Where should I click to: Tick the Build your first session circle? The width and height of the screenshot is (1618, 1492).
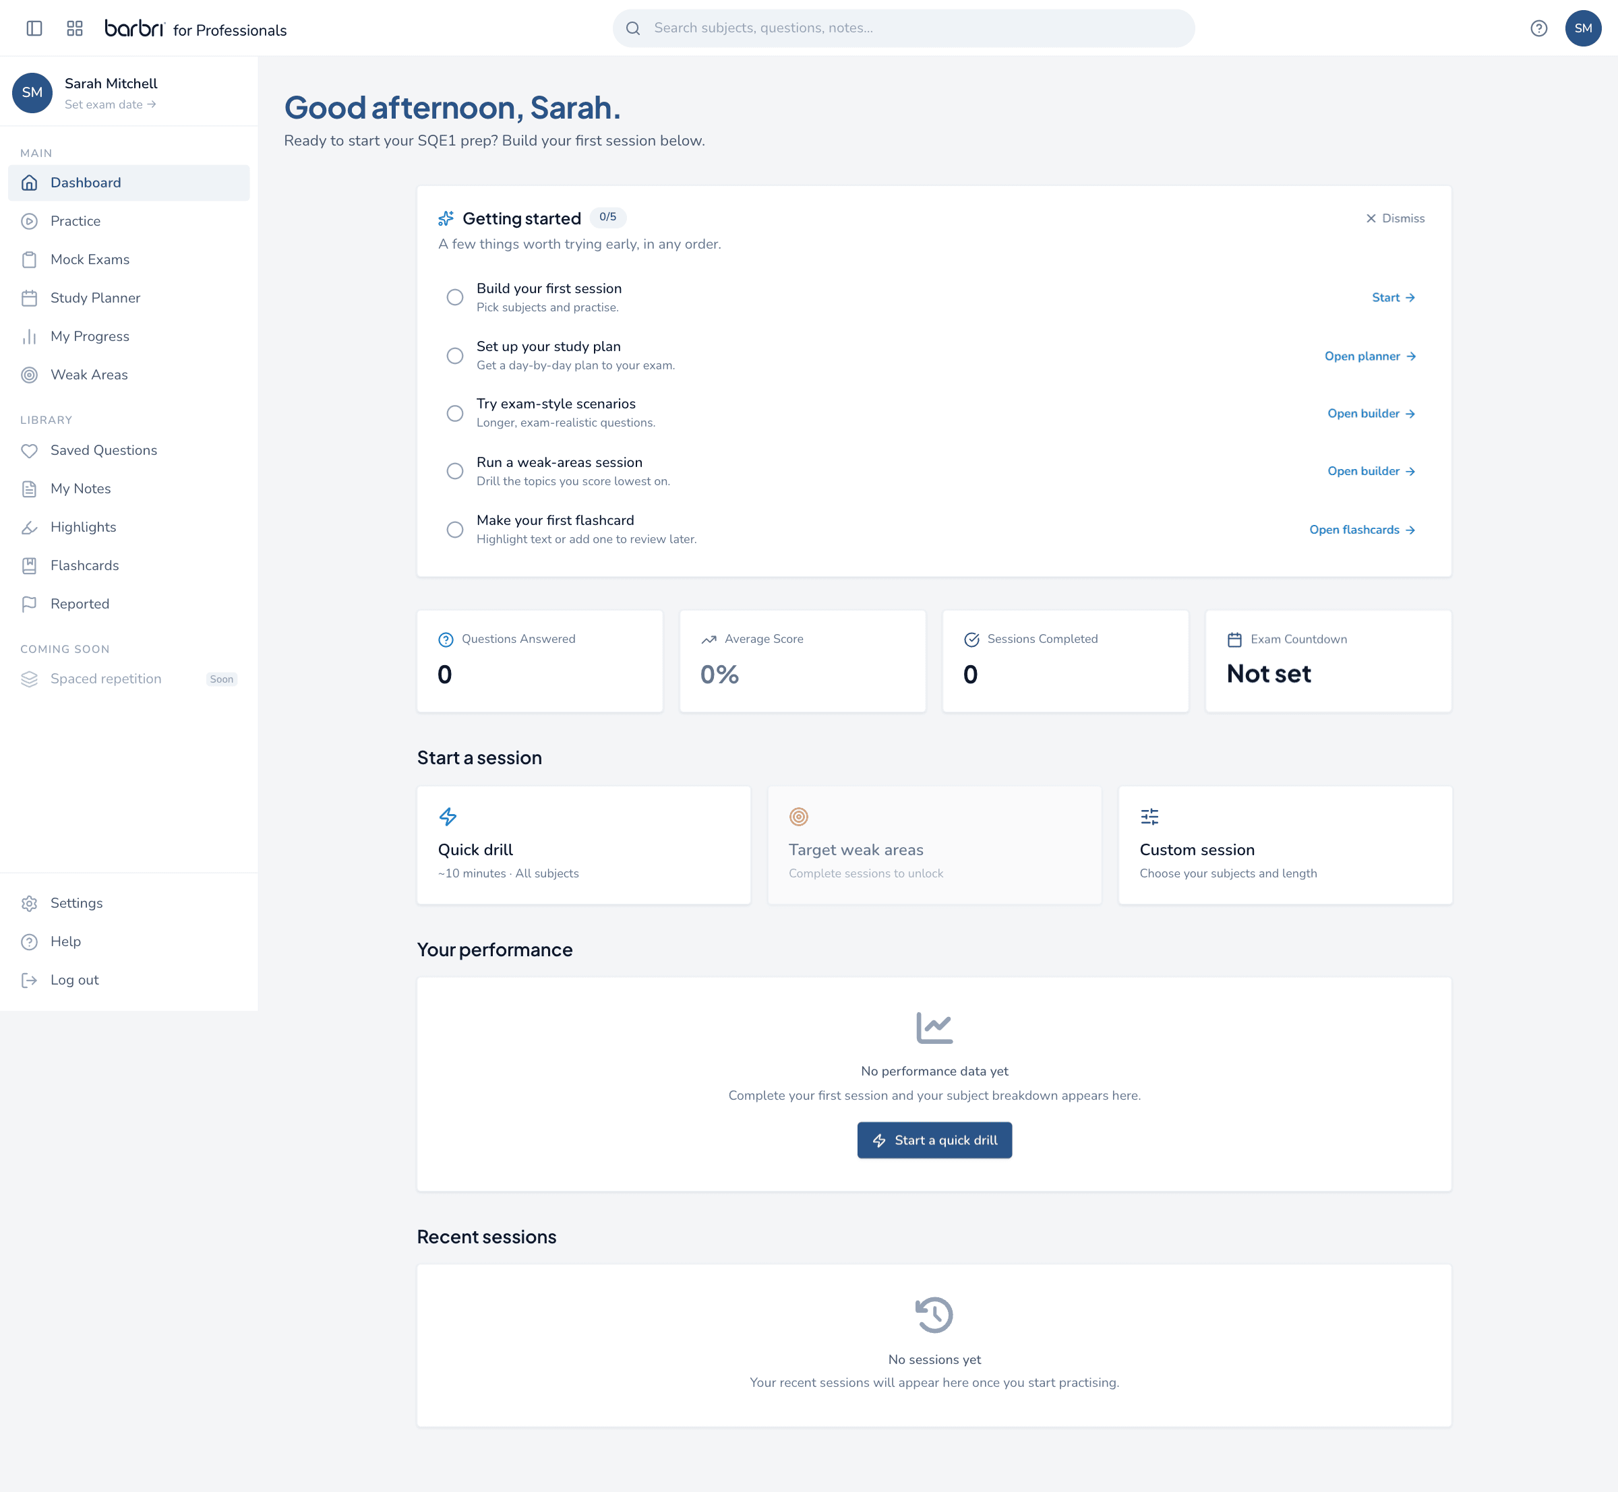point(455,297)
